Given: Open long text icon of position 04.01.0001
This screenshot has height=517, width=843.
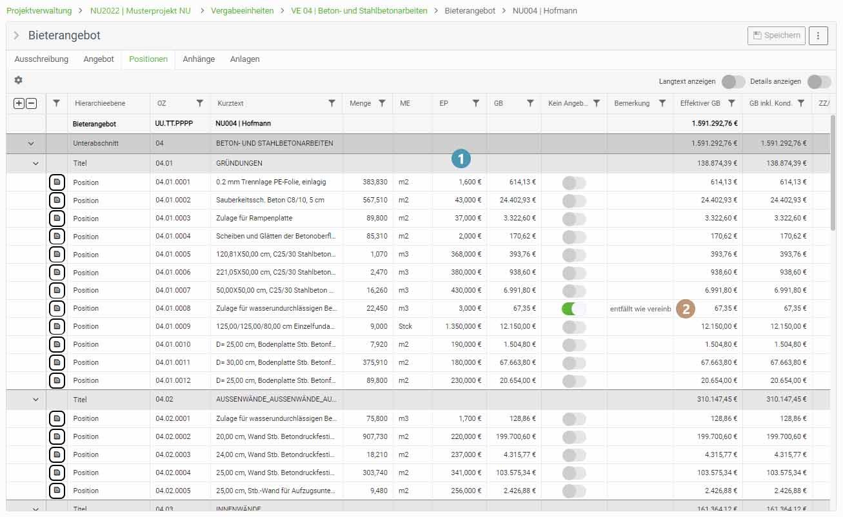Looking at the screenshot, I should (x=57, y=182).
